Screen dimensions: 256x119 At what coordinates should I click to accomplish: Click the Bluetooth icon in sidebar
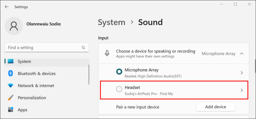(10, 73)
